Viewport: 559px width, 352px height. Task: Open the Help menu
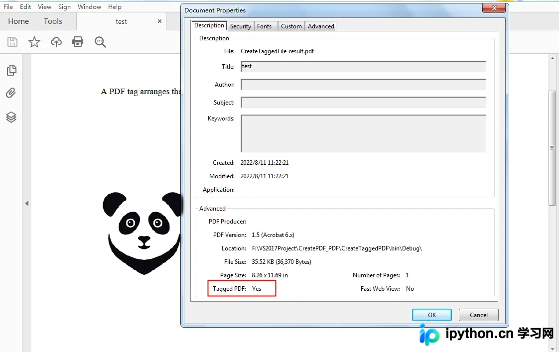[x=115, y=7]
